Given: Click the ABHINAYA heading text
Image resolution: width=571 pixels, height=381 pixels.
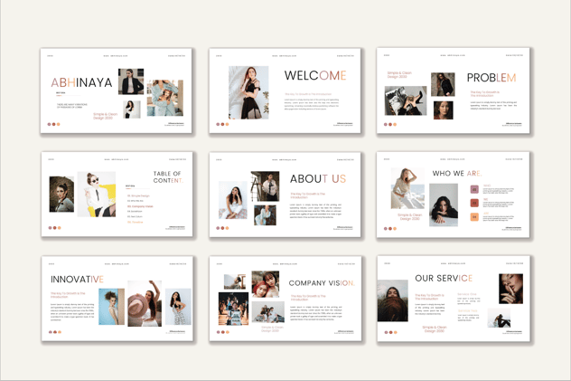Looking at the screenshot, I should 81,82.
